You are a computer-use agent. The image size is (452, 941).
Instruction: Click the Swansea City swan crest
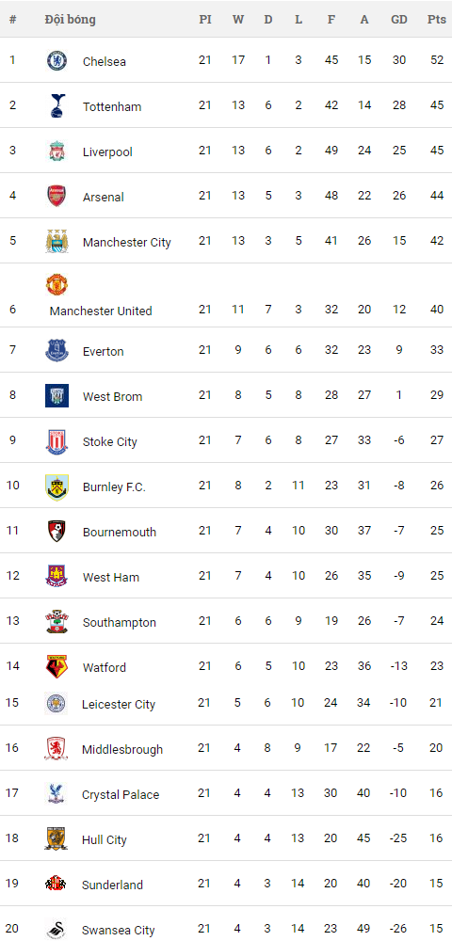[x=57, y=929]
